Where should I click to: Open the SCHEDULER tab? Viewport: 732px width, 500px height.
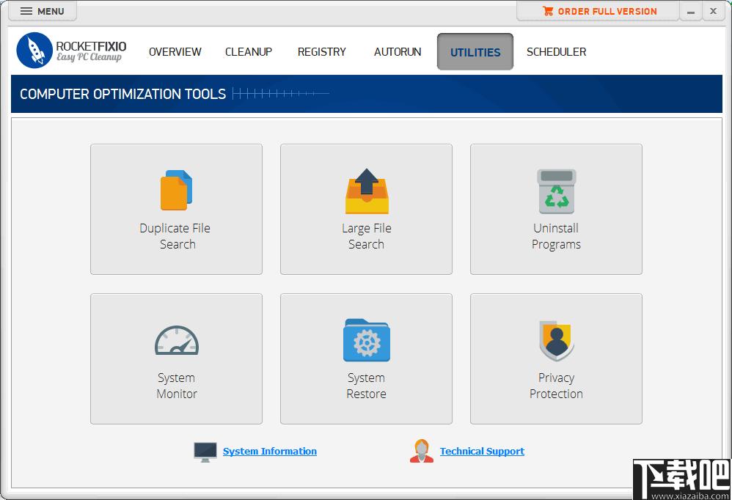[556, 52]
